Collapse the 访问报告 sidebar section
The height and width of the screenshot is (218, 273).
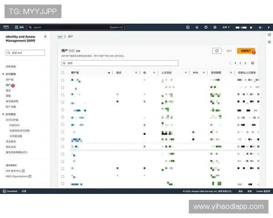pyautogui.click(x=4, y=114)
